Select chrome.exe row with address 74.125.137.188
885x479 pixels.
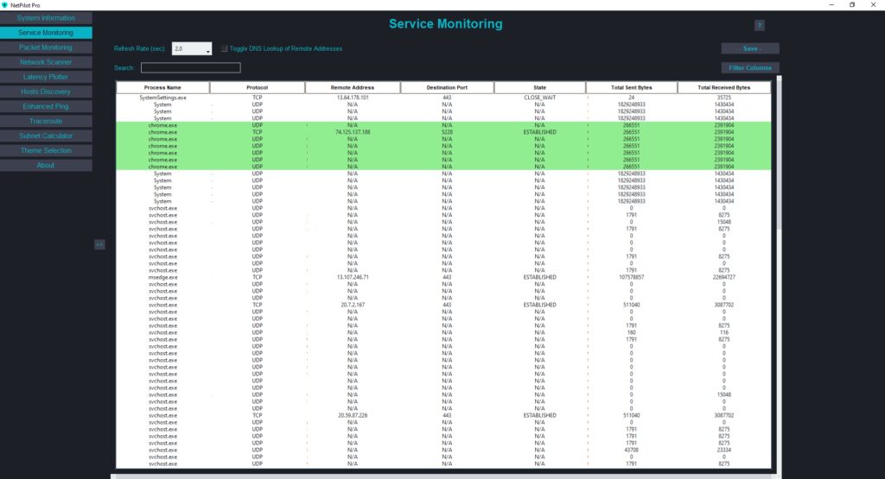[443, 132]
